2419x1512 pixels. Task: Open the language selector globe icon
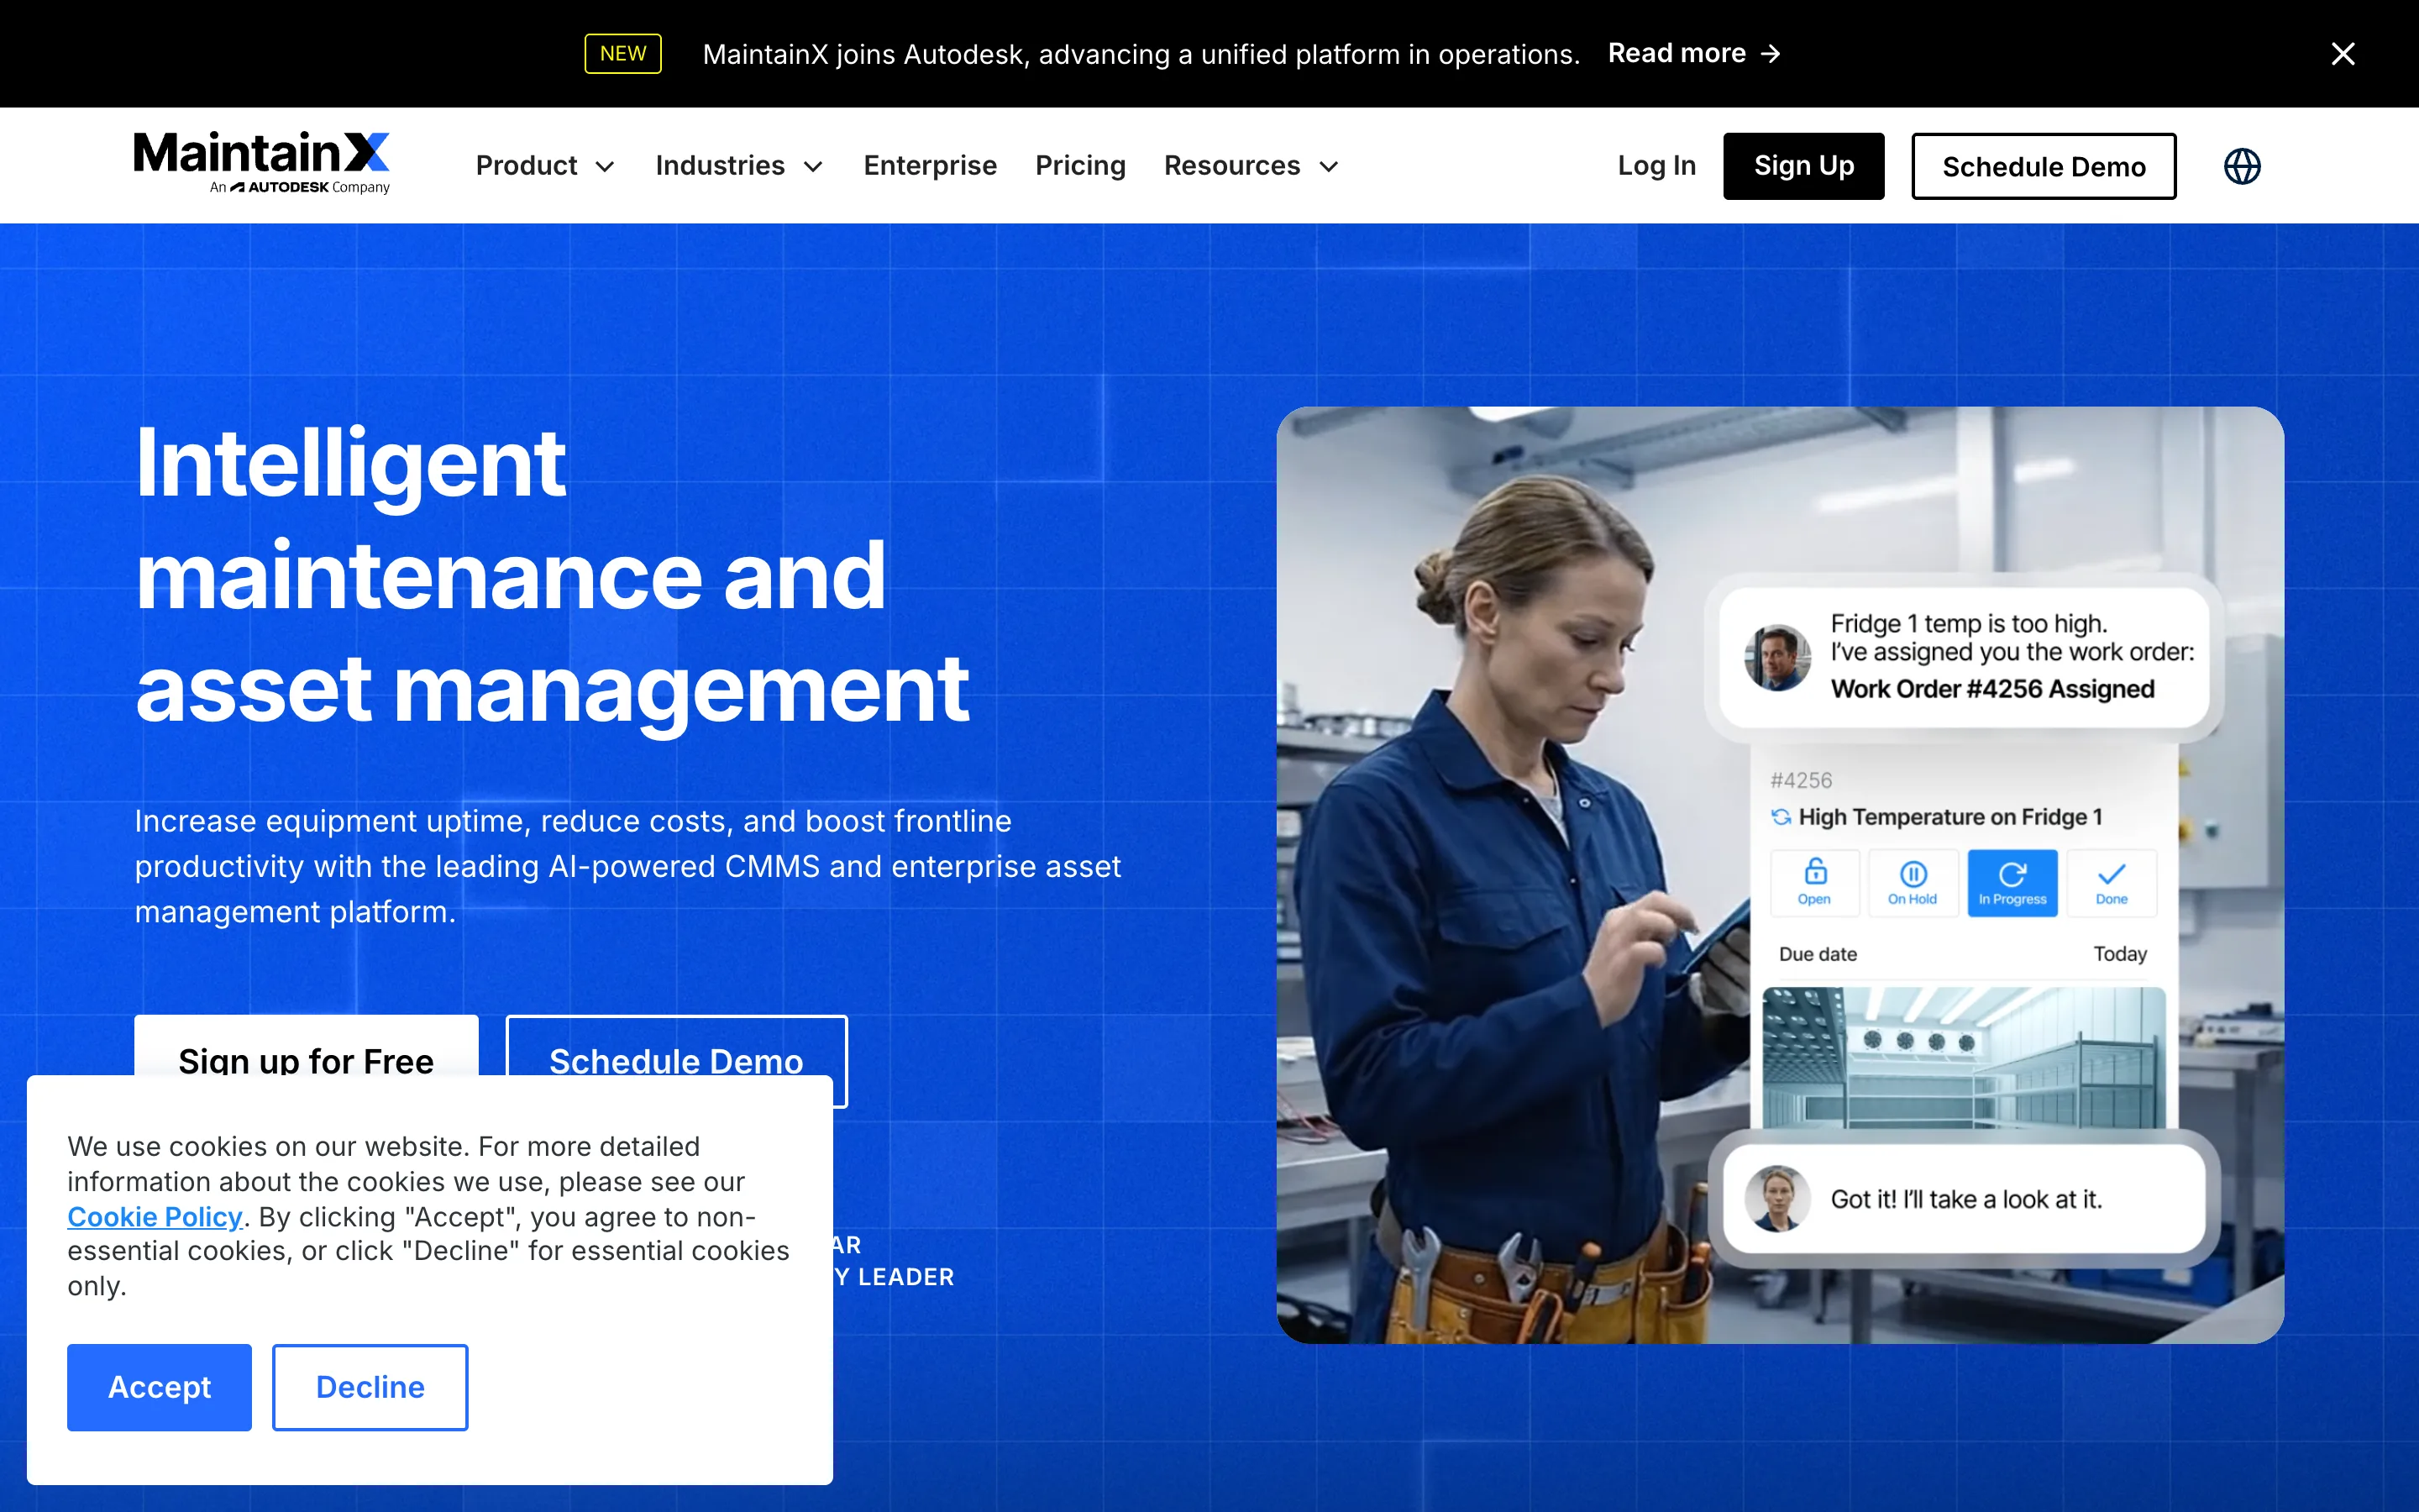(2242, 166)
